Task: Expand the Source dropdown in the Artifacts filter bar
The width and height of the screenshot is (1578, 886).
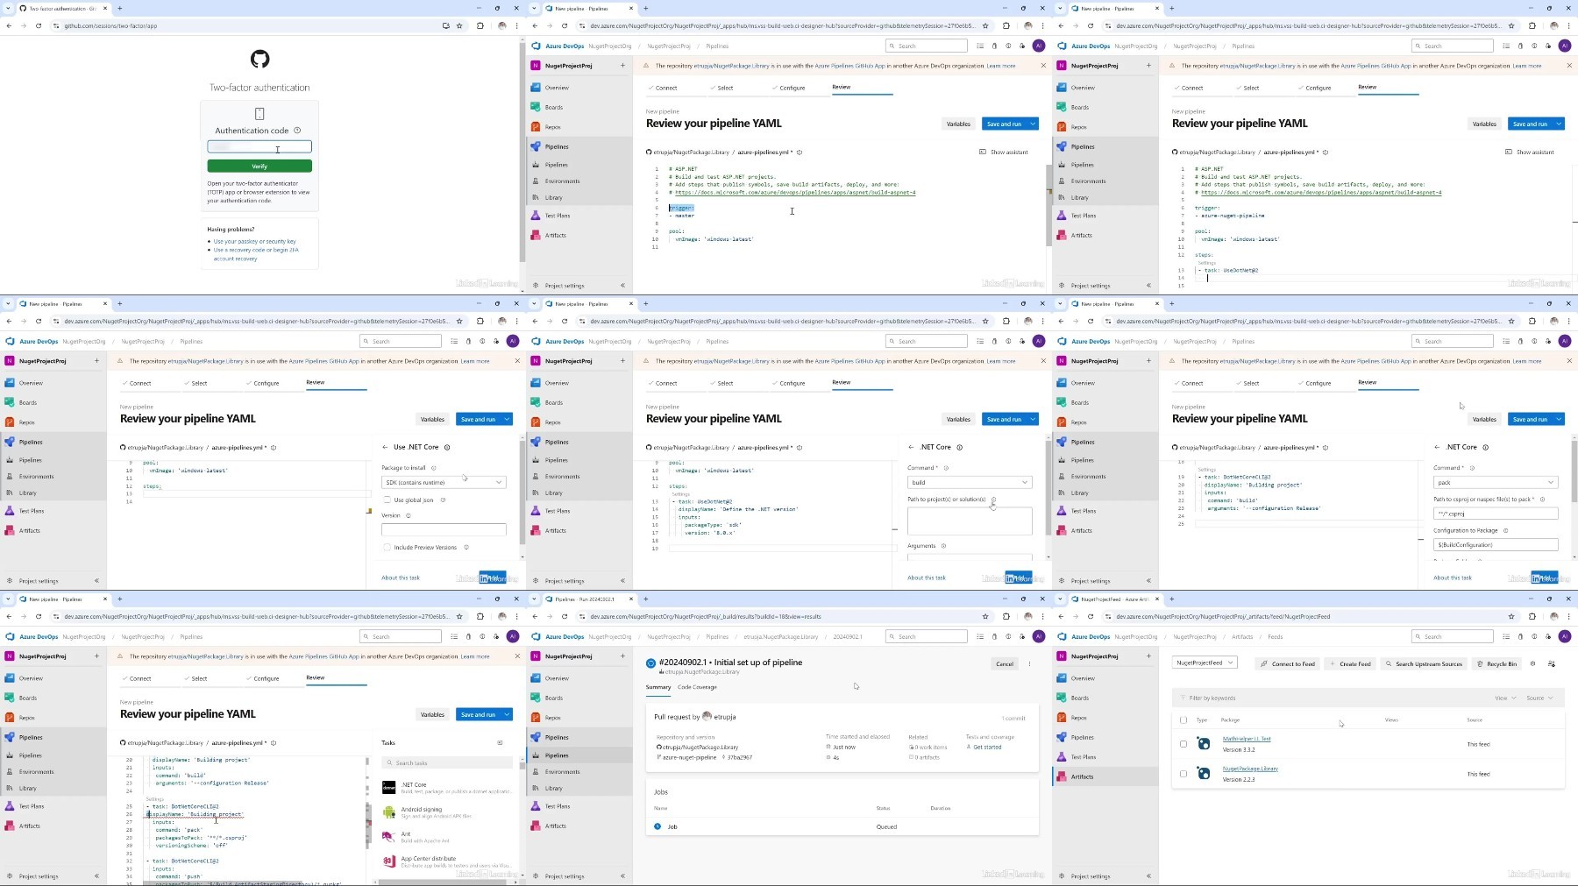Action: coord(1539,698)
